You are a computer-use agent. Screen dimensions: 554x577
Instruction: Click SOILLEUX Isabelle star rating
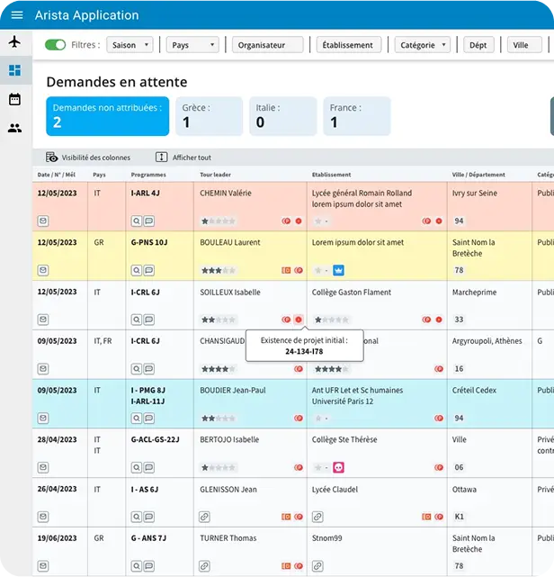pyautogui.click(x=218, y=320)
